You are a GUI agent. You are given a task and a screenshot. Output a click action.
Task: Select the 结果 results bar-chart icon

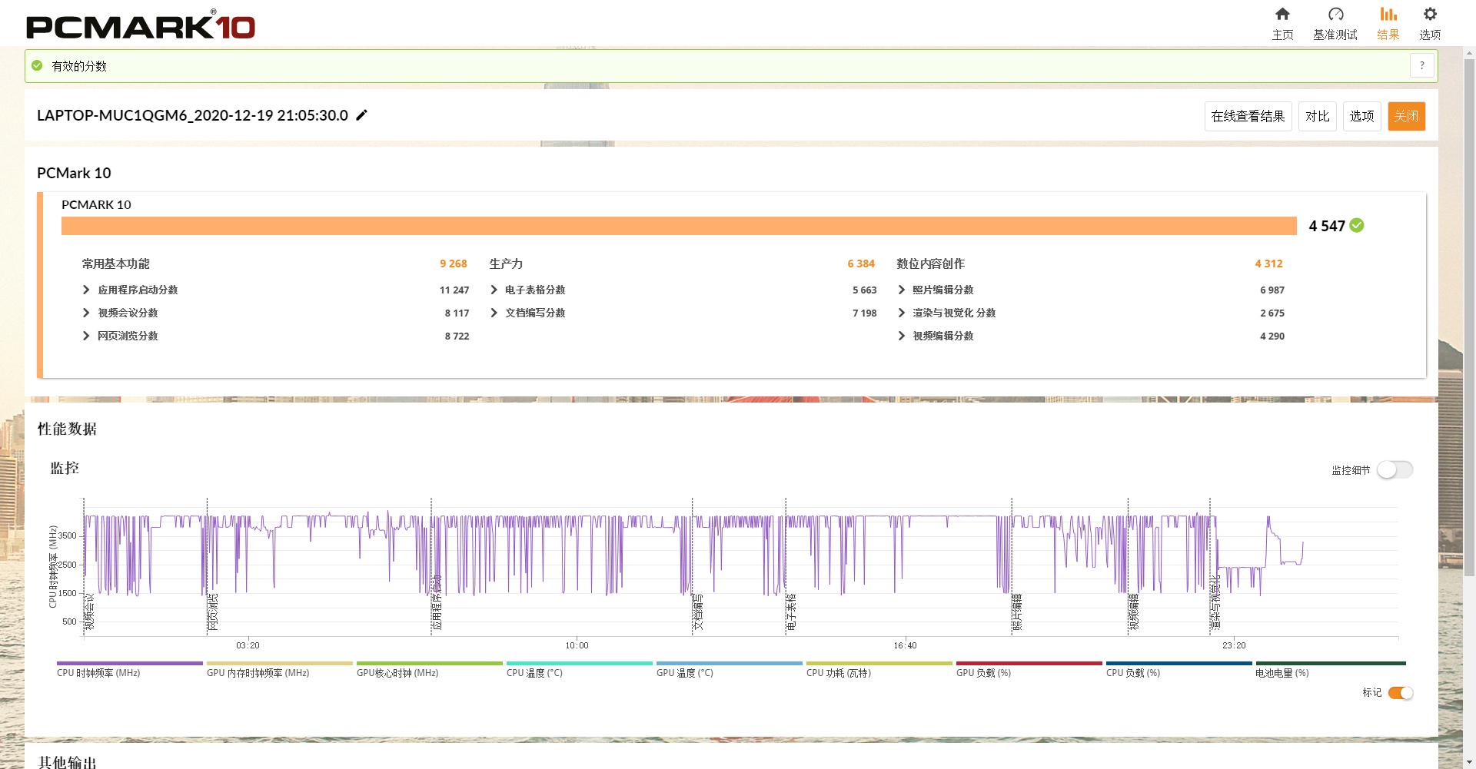pyautogui.click(x=1388, y=15)
